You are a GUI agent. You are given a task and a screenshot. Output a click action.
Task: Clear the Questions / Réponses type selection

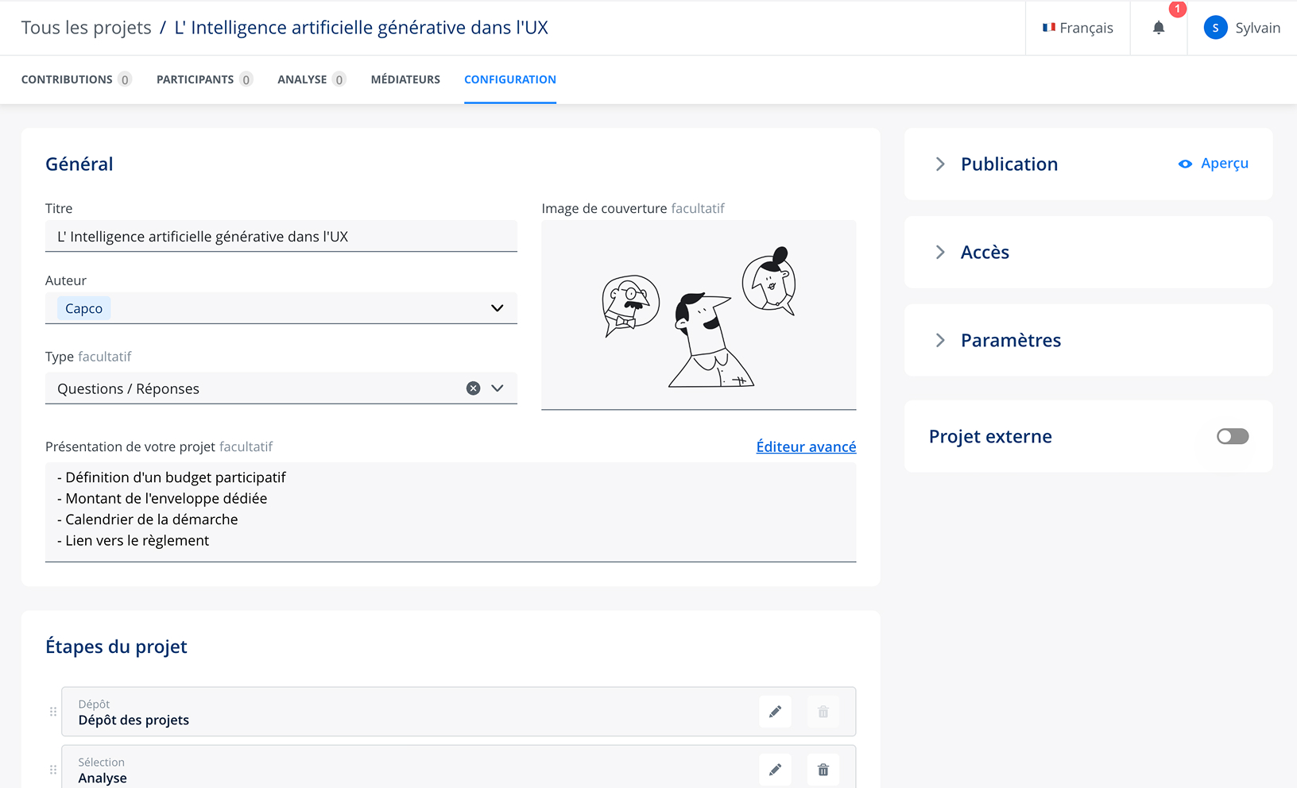tap(473, 388)
